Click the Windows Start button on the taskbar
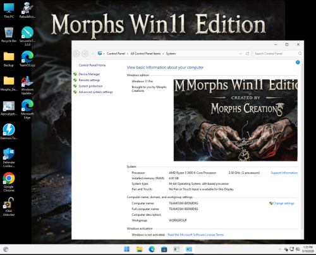 (127, 249)
